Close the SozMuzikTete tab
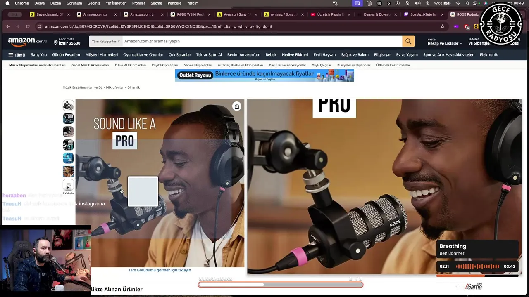Image resolution: width=529 pixels, height=297 pixels. 443,14
